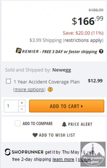Click the Beogradski Oglasi watermark logo
This screenshot has width=107, height=168.
click(93, 154)
